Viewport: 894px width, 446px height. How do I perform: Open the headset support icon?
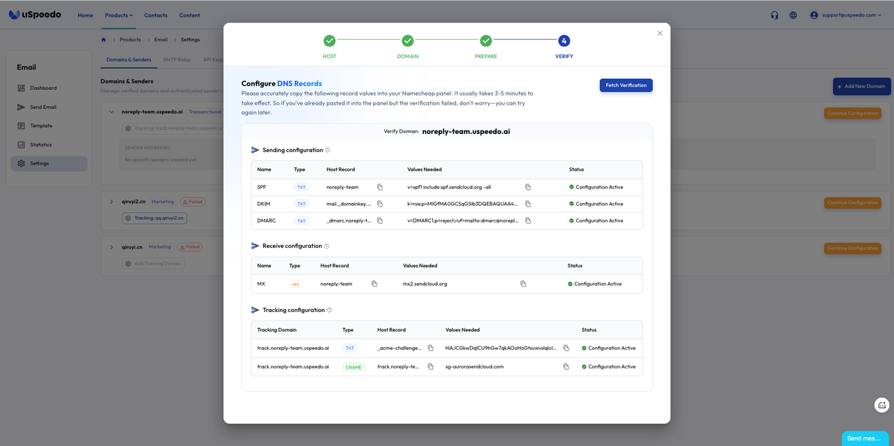[x=775, y=15]
